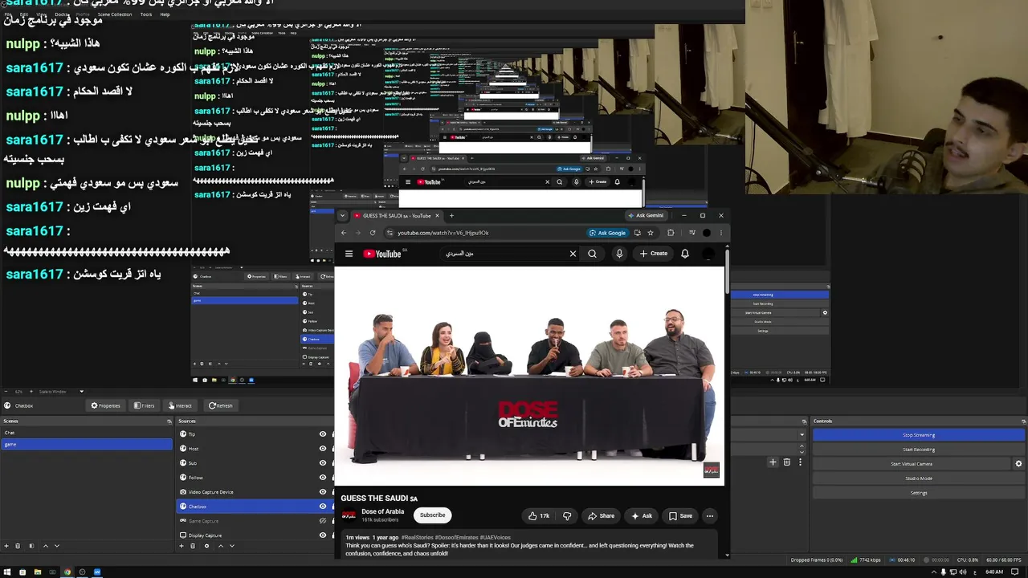1028x578 pixels.
Task: Open virtual camera settings gear
Action: 1018,464
